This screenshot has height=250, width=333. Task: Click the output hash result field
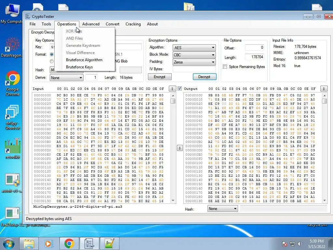tap(283, 209)
